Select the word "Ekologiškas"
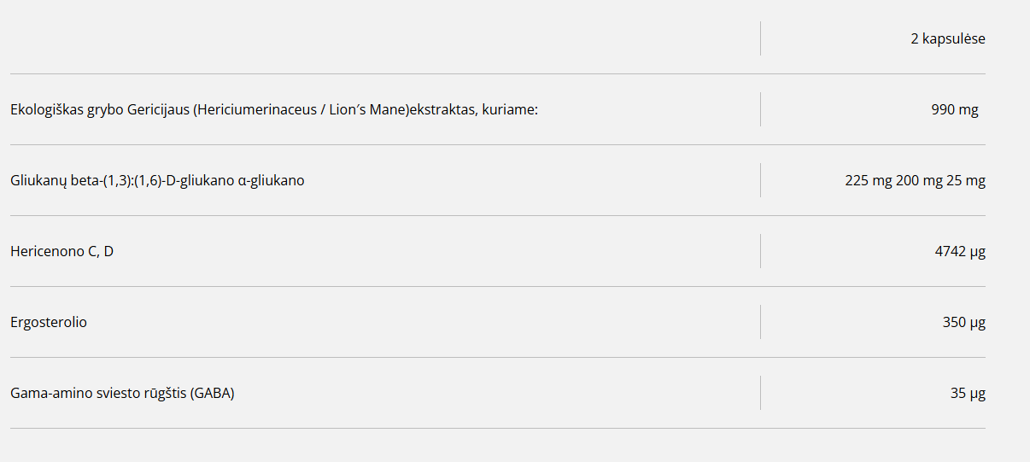 tap(47, 109)
